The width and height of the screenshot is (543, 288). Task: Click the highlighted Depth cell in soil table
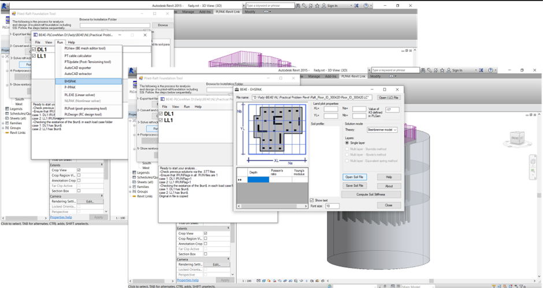[x=258, y=179]
